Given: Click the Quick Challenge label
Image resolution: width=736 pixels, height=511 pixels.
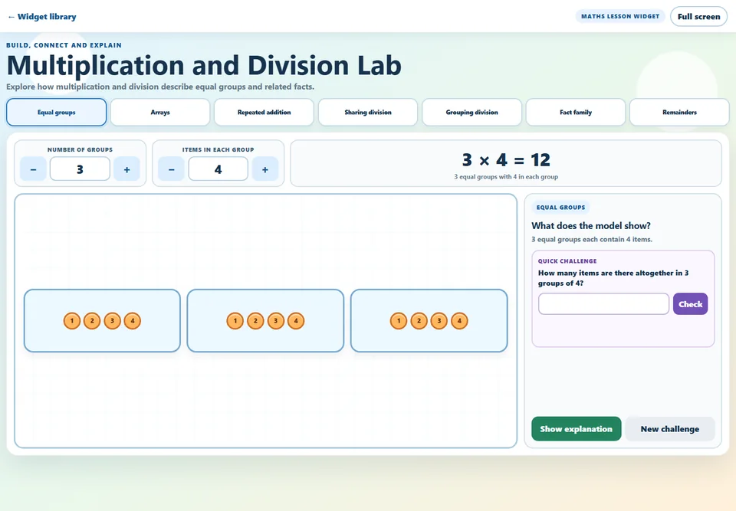Looking at the screenshot, I should click(x=567, y=261).
